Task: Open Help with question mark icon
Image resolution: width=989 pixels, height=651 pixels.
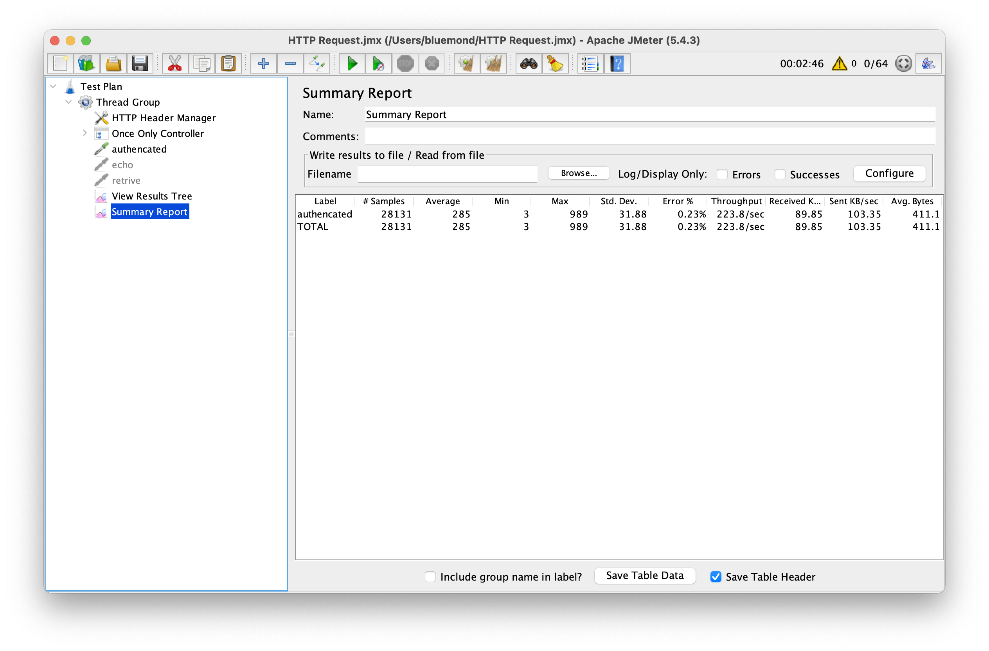Action: [x=617, y=63]
